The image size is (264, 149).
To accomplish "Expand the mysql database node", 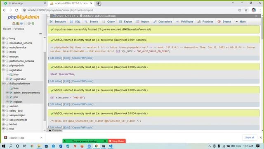I will click(3, 52).
